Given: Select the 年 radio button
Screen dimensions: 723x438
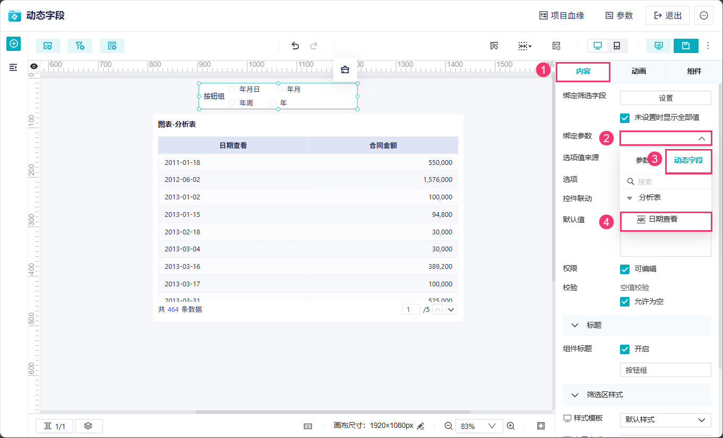Looking at the screenshot, I should pyautogui.click(x=273, y=103).
